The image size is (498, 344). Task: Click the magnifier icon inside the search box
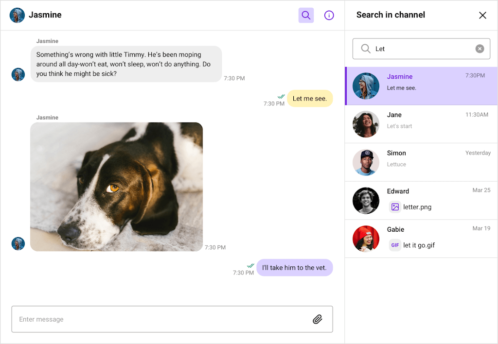pos(366,49)
